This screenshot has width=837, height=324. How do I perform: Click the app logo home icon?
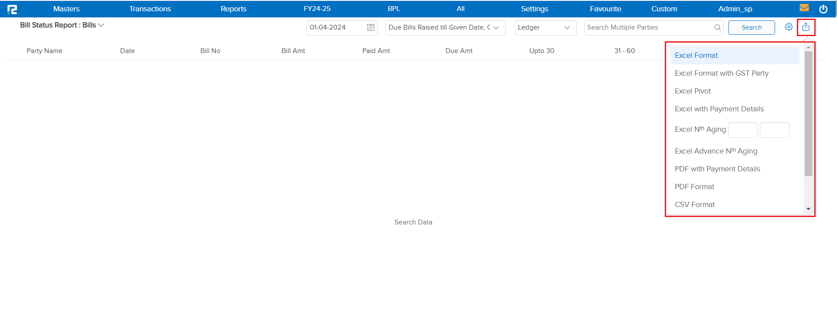pos(12,9)
